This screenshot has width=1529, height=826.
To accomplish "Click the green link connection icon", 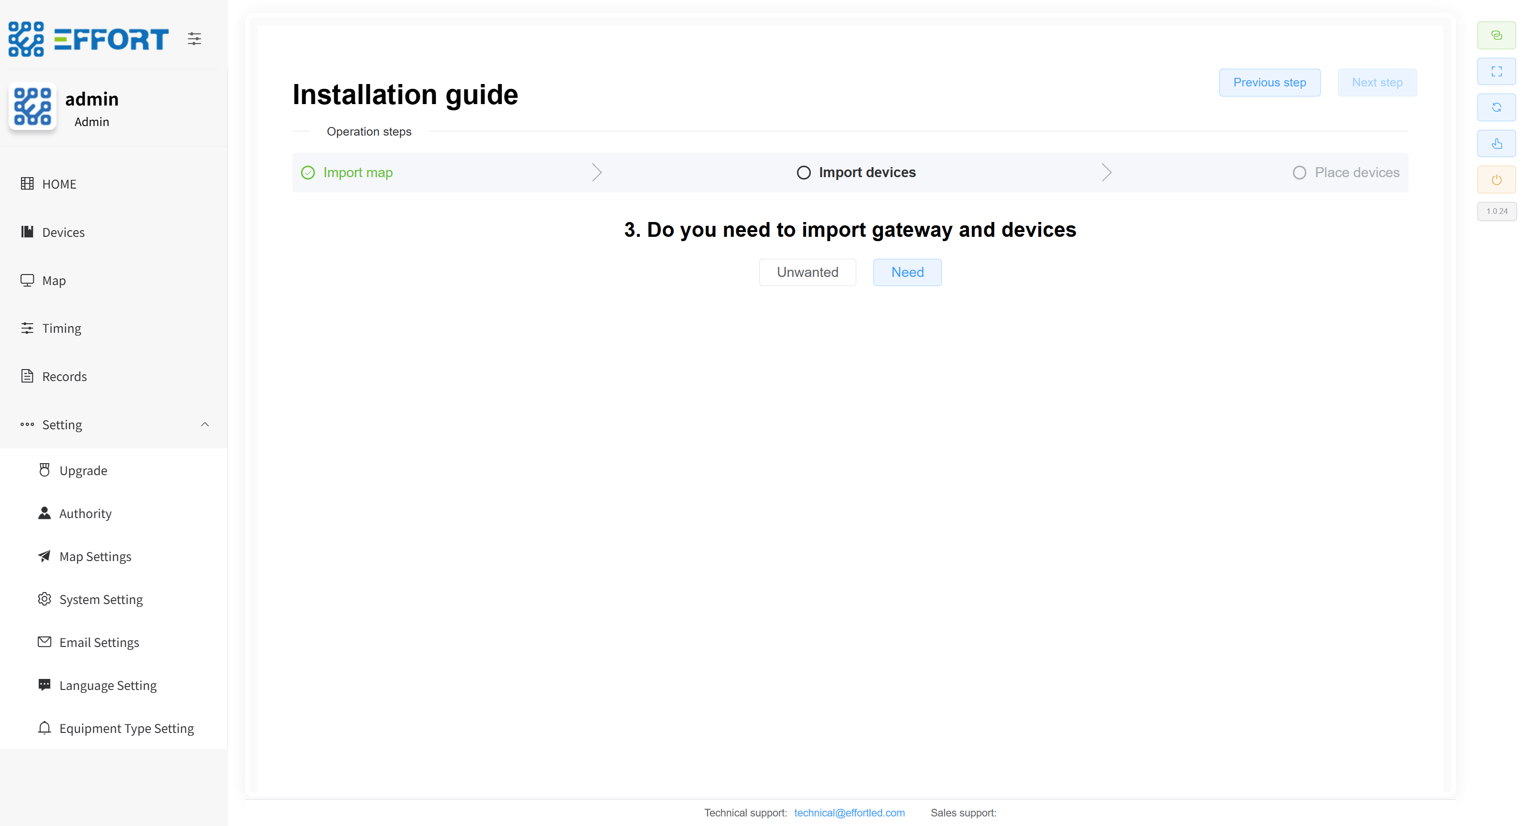I will pos(1496,36).
